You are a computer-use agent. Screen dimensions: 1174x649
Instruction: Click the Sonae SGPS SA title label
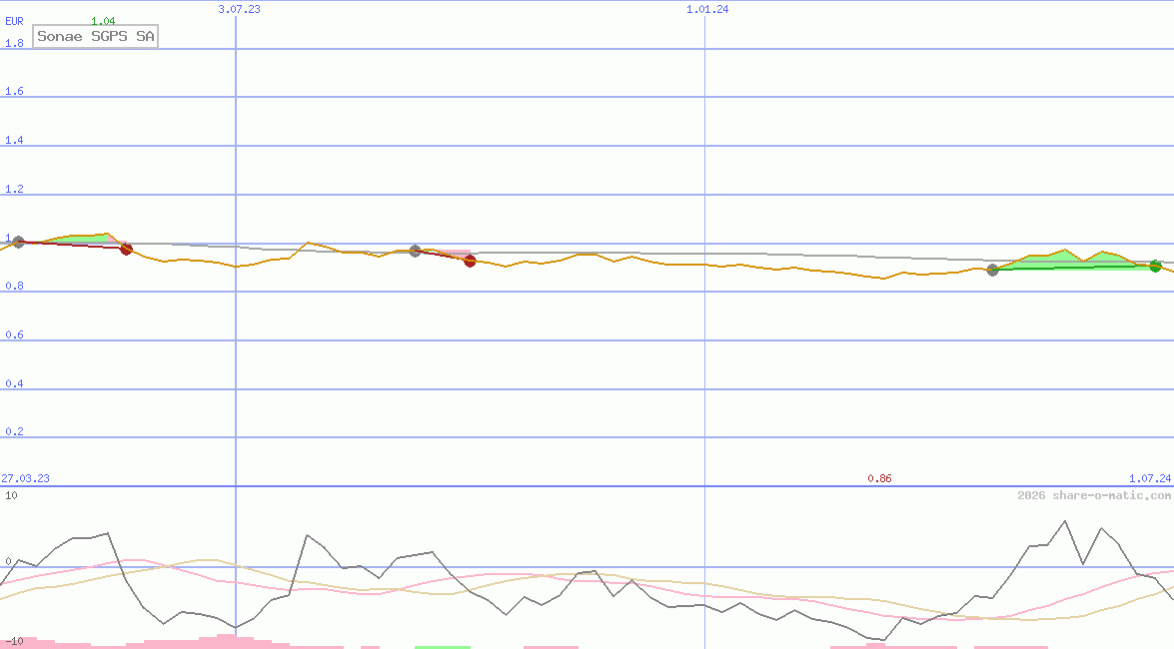(95, 36)
